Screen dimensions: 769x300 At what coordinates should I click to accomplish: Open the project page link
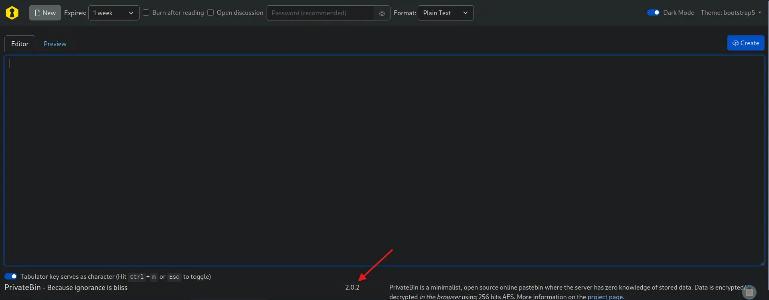(605, 297)
